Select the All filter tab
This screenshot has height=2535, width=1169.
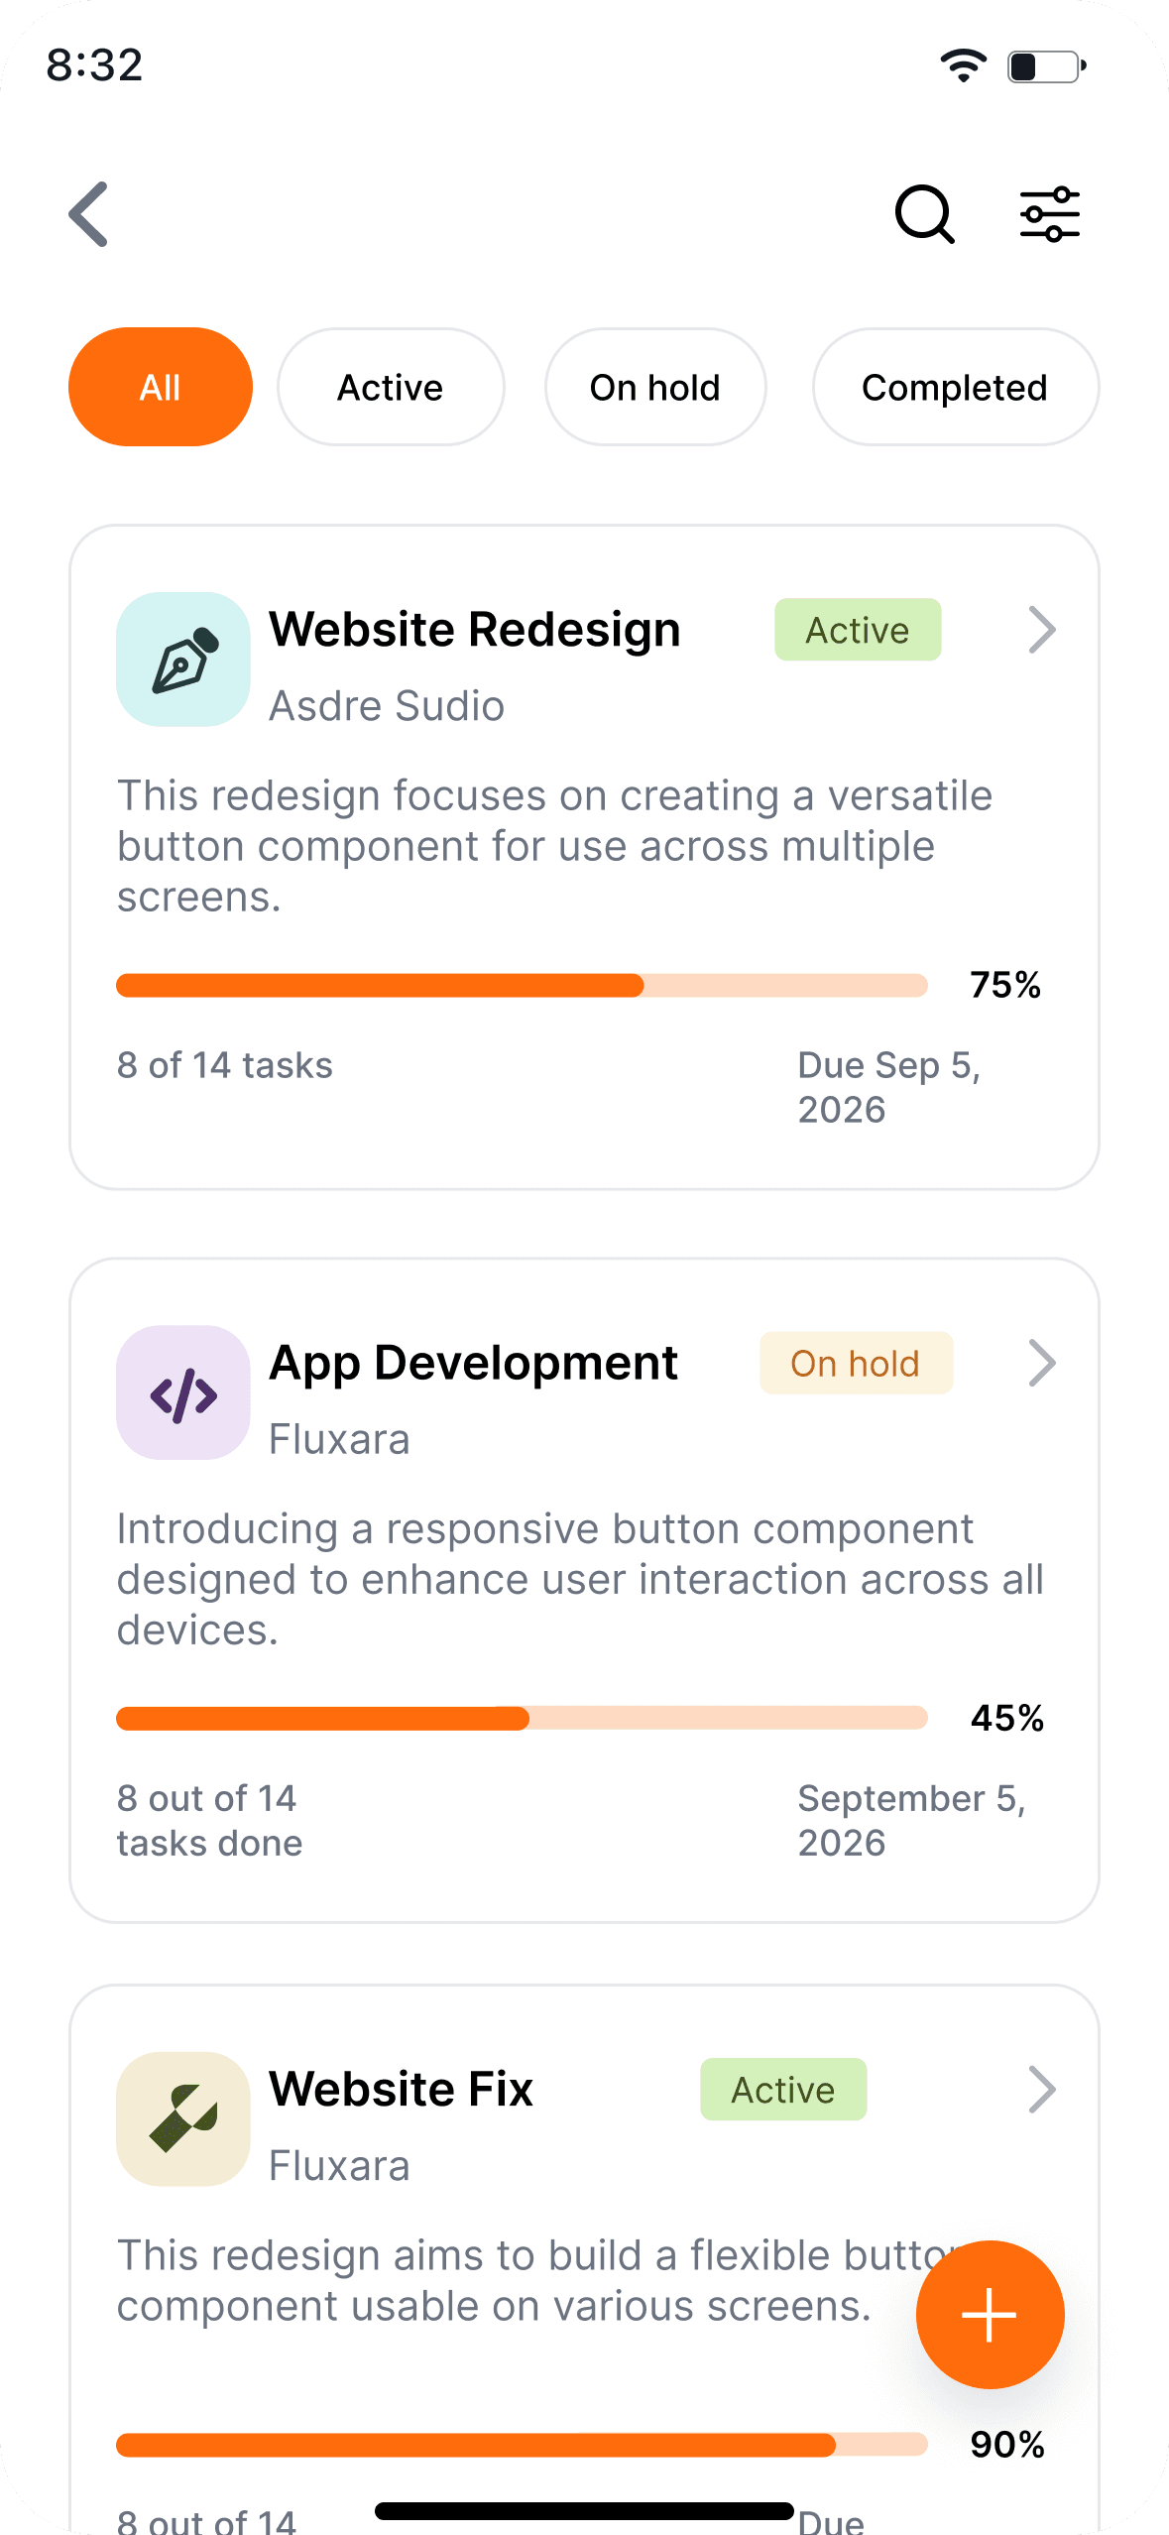tap(161, 387)
